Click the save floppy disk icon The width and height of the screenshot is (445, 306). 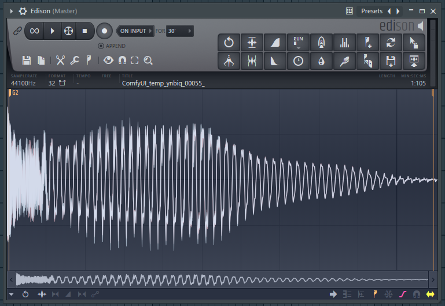(26, 60)
